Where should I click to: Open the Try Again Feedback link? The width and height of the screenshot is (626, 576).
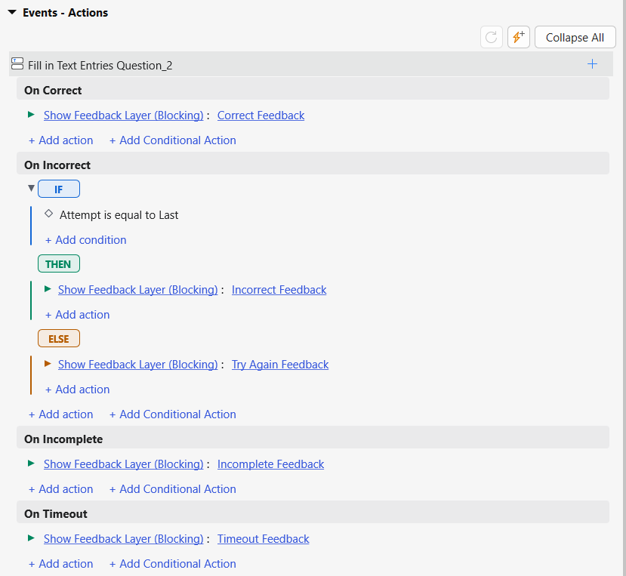coord(280,365)
